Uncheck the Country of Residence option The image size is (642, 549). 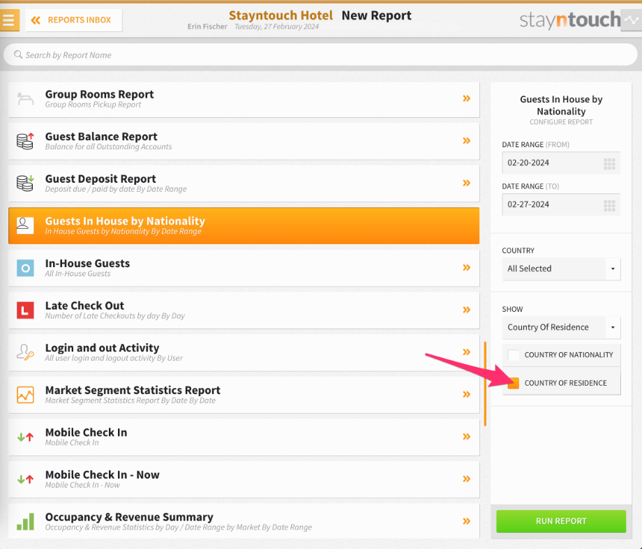click(x=514, y=383)
